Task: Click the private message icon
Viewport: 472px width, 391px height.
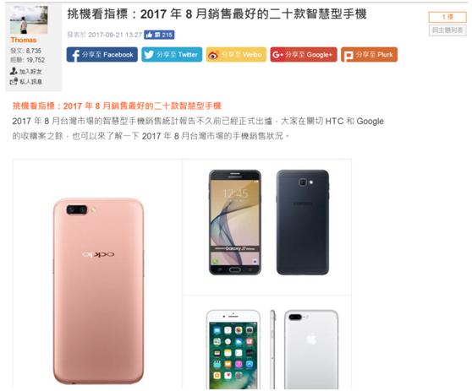Action: pyautogui.click(x=14, y=81)
